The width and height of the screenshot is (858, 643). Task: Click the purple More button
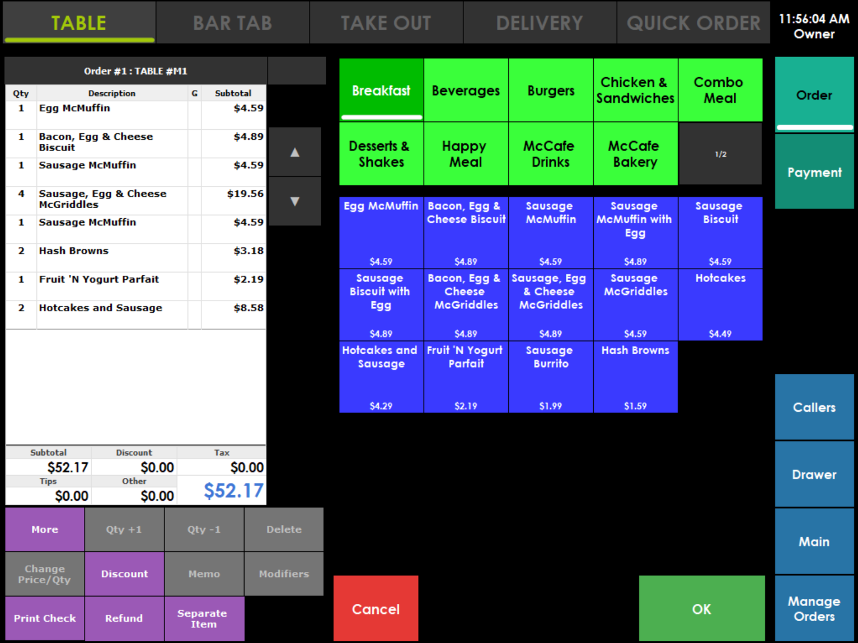coord(45,529)
